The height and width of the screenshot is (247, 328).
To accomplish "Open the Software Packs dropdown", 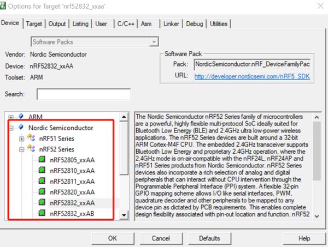I will point(154,42).
